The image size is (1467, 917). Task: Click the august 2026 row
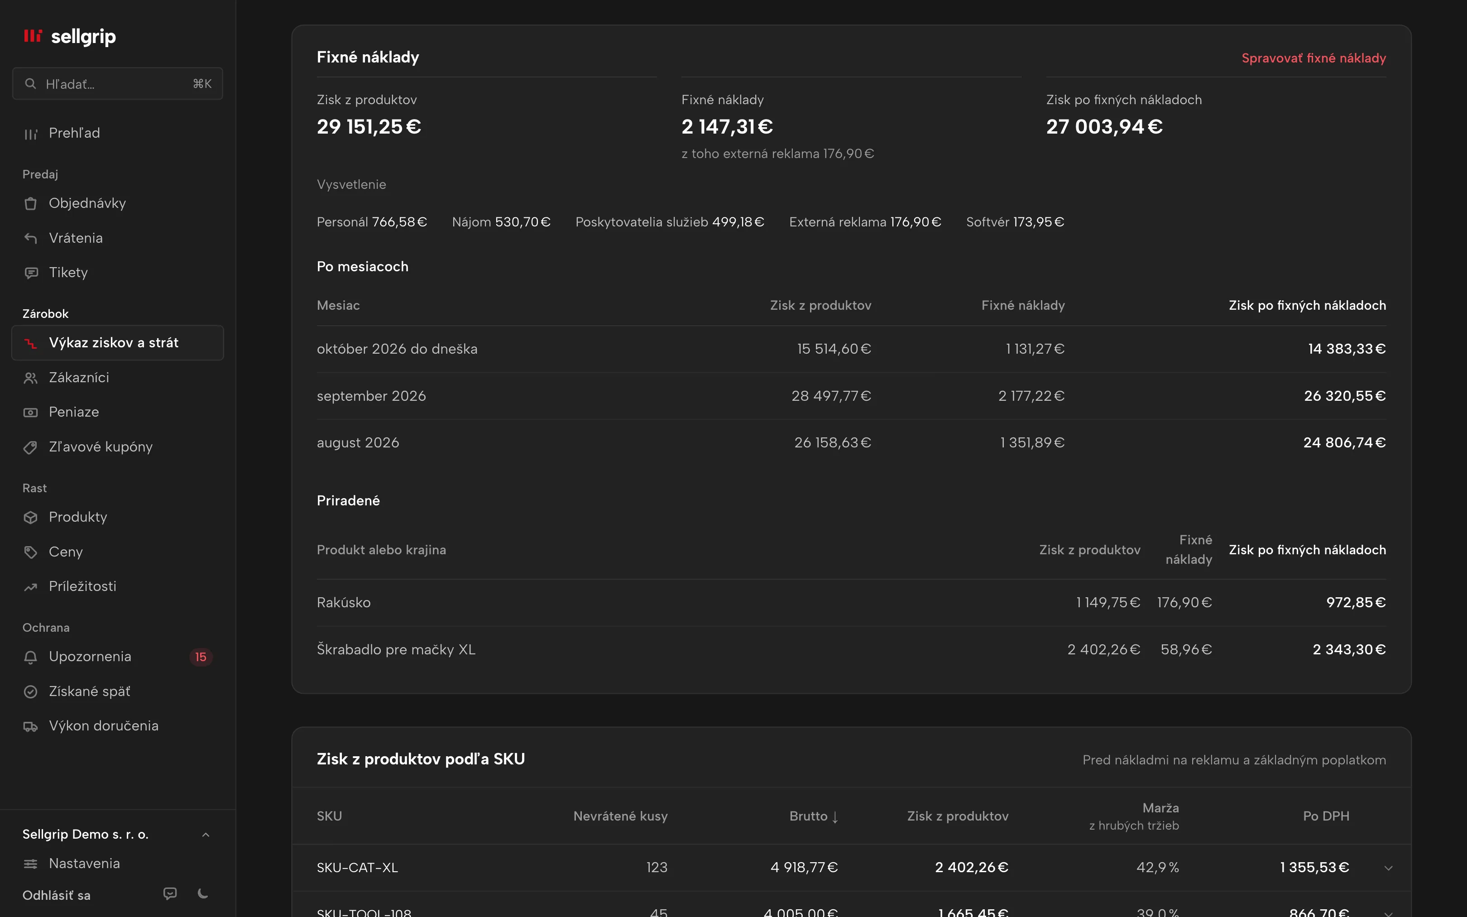point(851,443)
